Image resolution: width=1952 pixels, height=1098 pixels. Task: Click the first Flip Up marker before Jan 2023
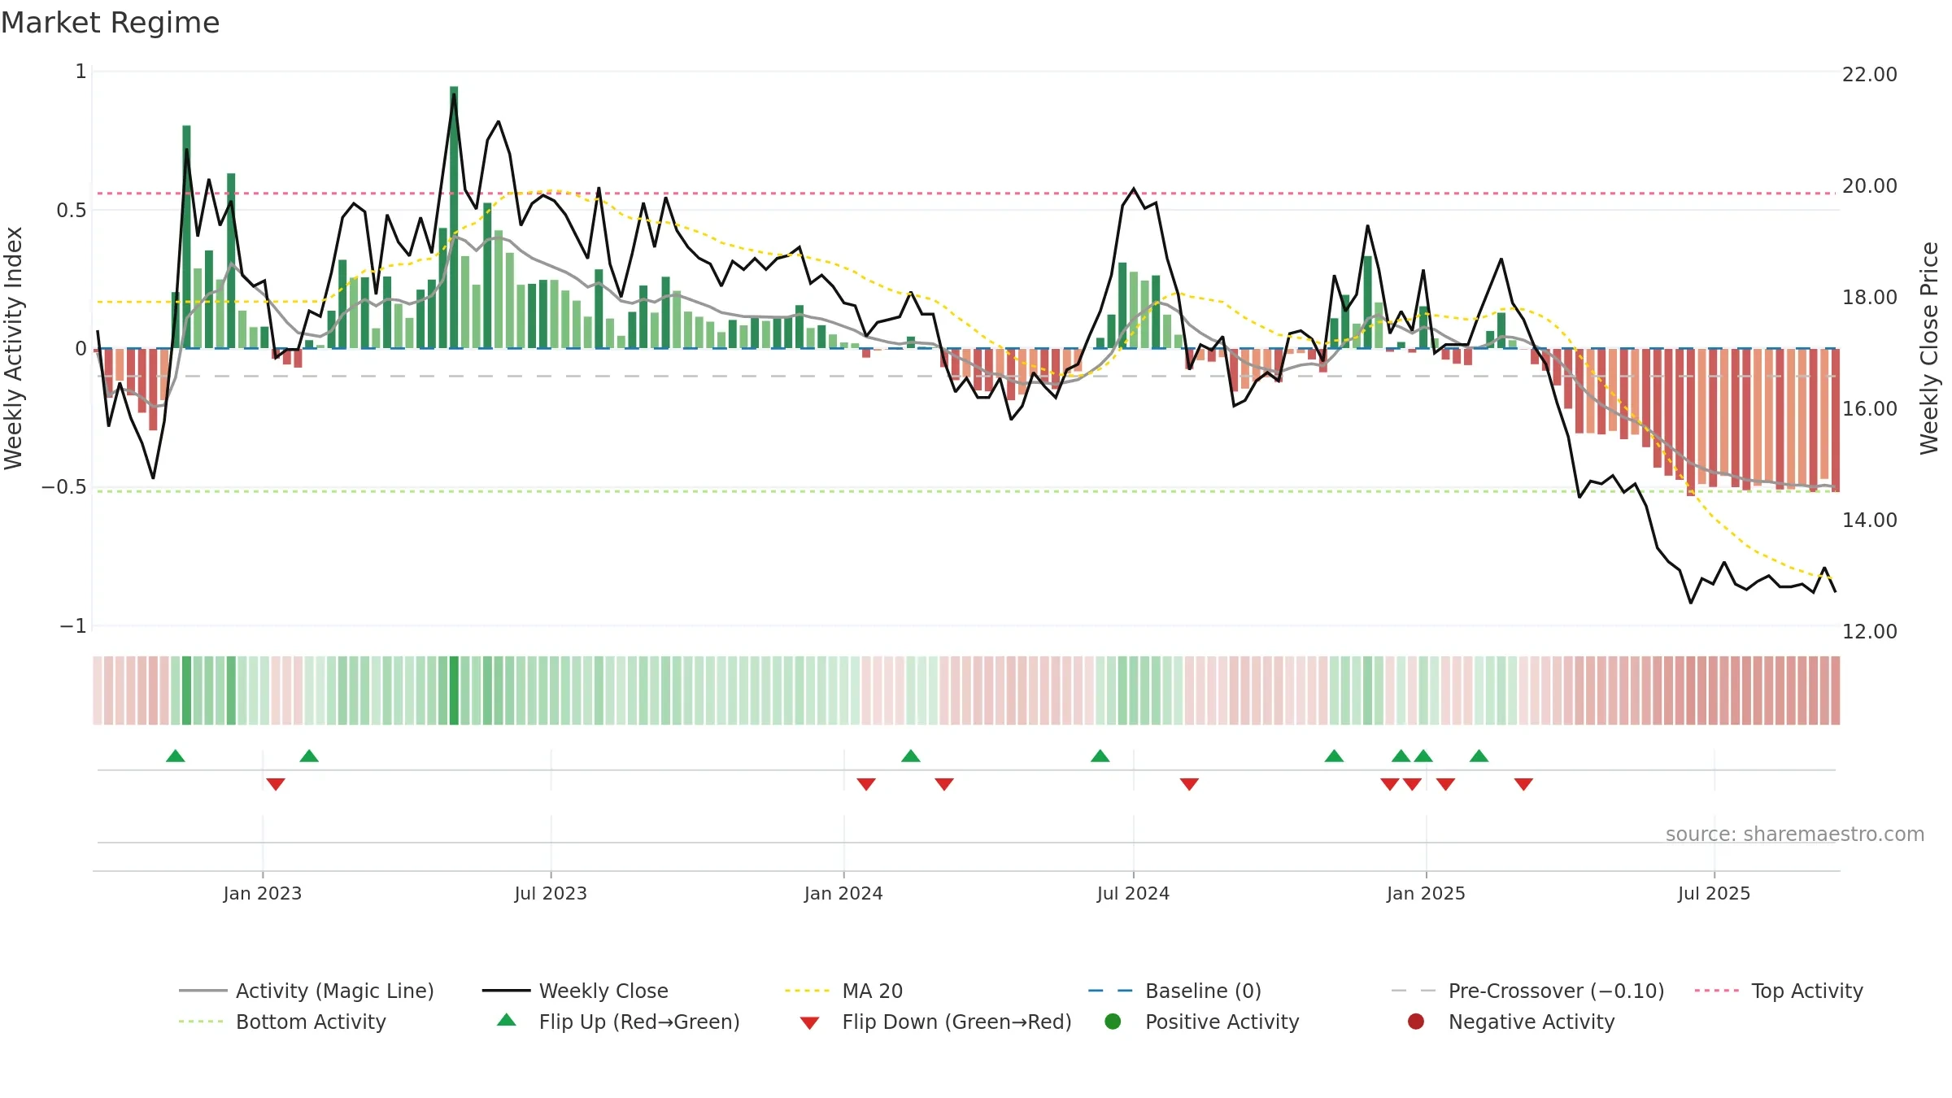tap(176, 756)
